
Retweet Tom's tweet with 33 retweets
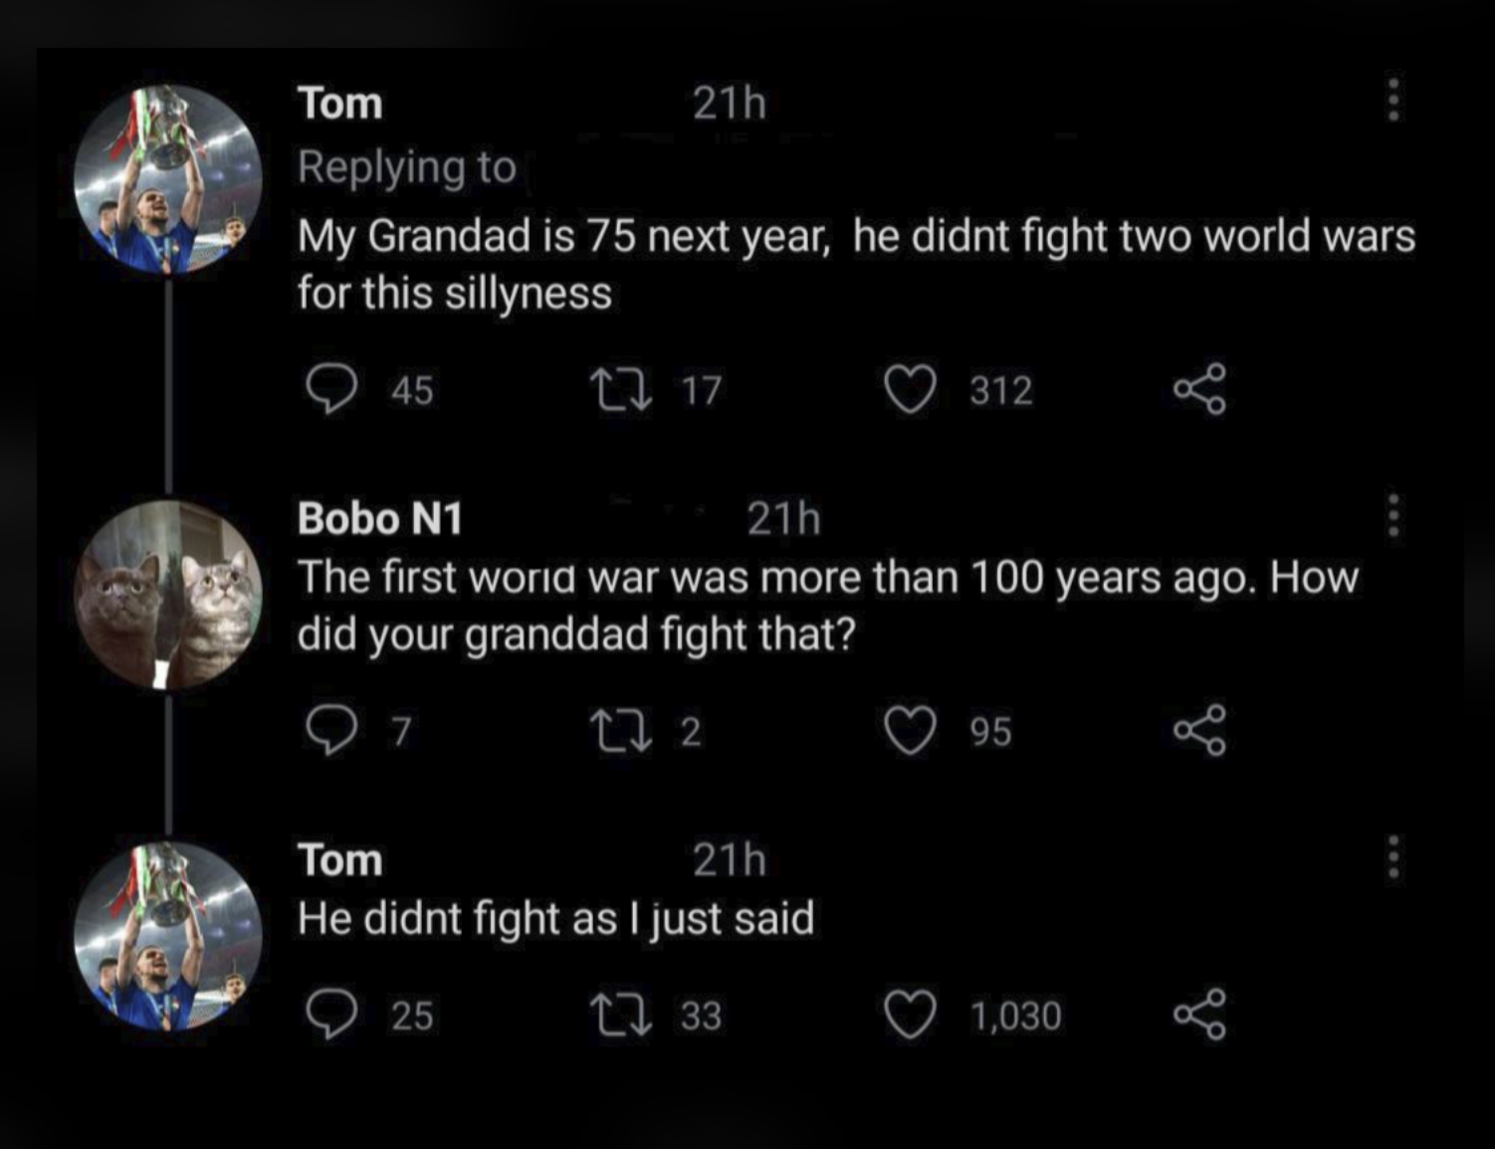(620, 1015)
